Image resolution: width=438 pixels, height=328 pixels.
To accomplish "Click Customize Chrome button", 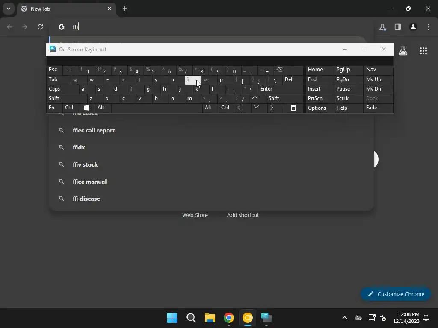I will click(396, 294).
